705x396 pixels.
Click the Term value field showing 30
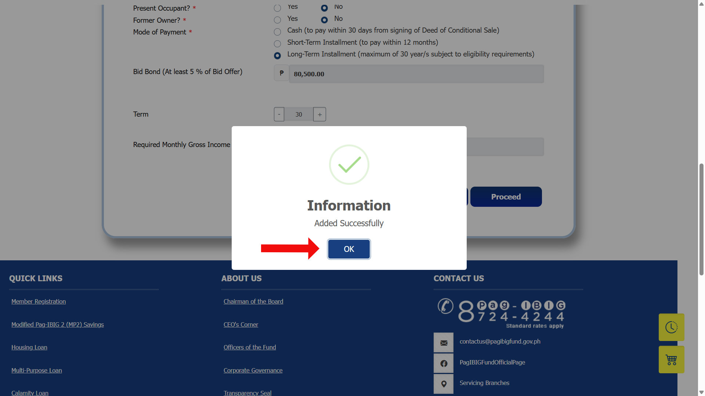tap(299, 114)
